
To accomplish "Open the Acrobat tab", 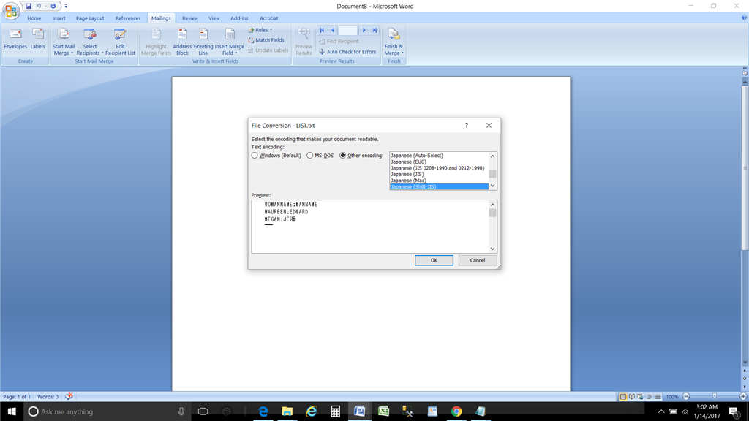I will pyautogui.click(x=268, y=18).
